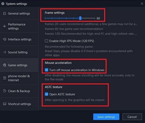Click the Sound Setting speaker icon
The height and width of the screenshot is (123, 145).
coord(5,52)
